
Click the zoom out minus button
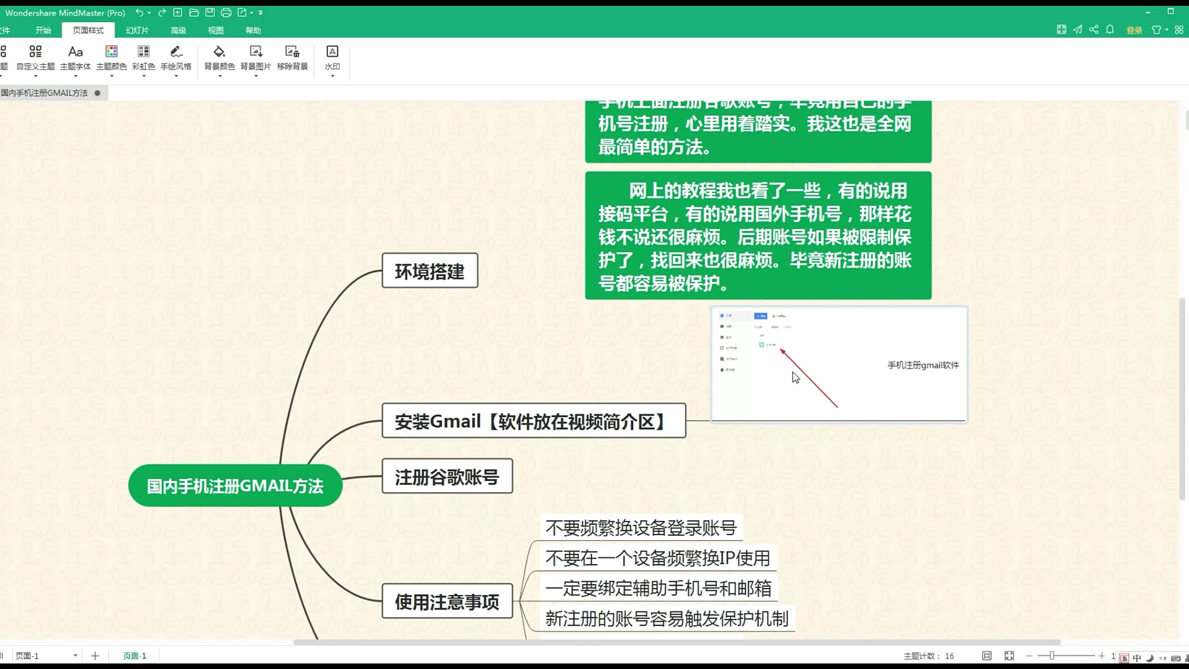coord(1029,656)
